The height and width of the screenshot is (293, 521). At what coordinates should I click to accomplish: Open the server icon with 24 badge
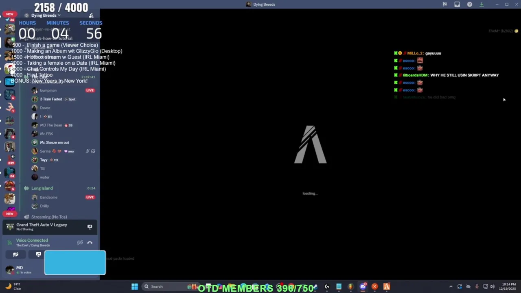coord(10,172)
